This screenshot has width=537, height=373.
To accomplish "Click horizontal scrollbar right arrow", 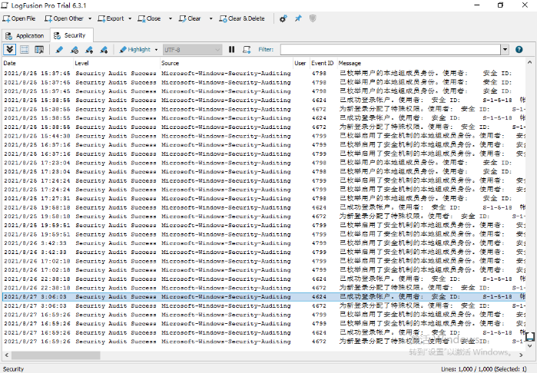I will click(x=521, y=355).
